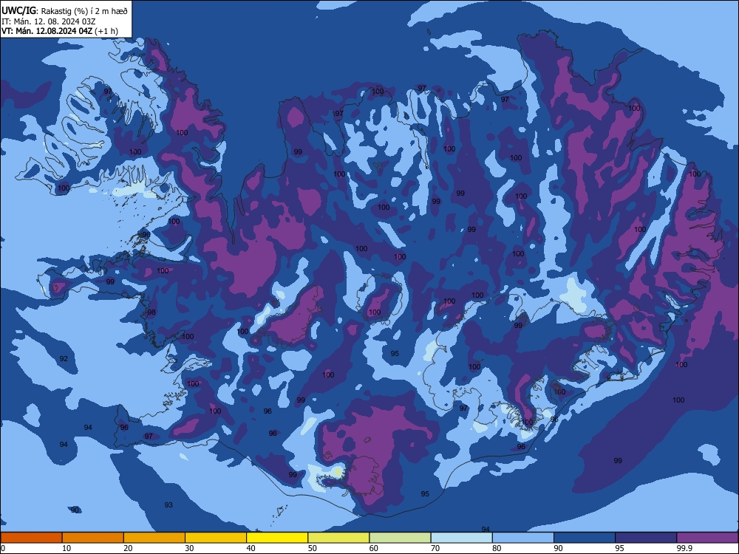Click the valid time line 'VT: Mán. 12.08.2024 04Z (+1 h)'
The width and height of the screenshot is (739, 554).
(60, 31)
